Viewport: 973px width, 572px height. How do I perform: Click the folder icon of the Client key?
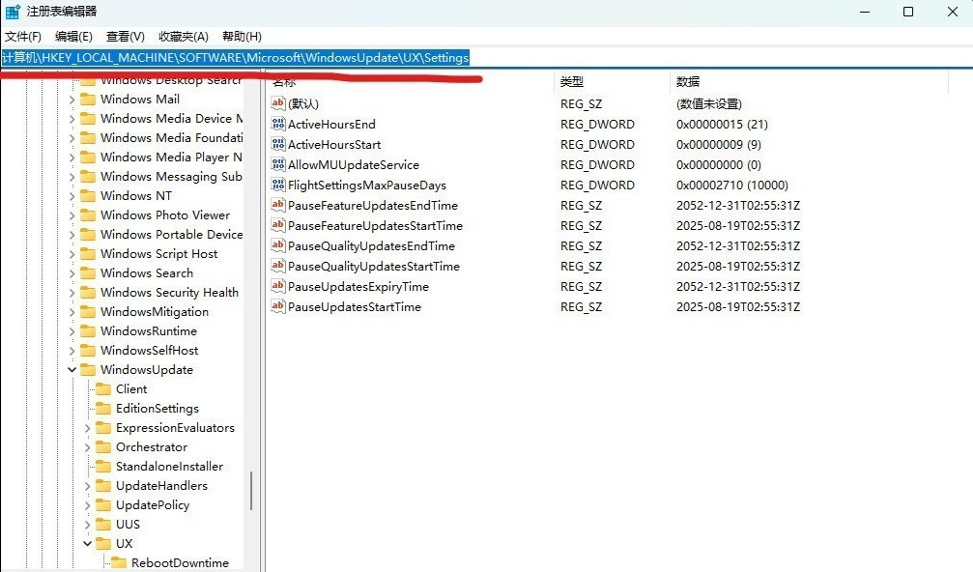coord(102,388)
